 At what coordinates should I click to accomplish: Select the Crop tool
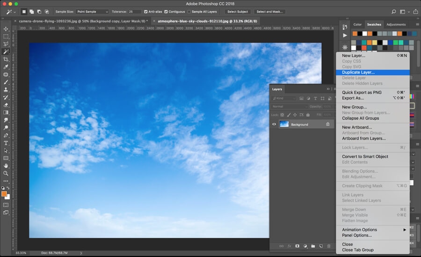(x=6, y=59)
